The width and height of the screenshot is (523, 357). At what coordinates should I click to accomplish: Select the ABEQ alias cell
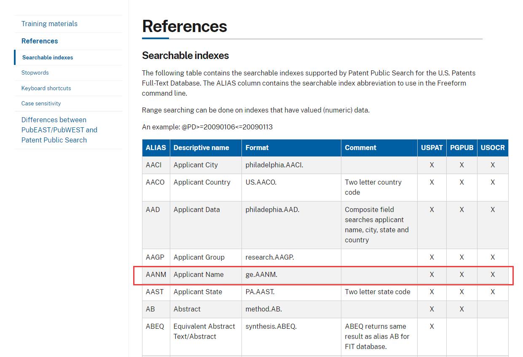click(155, 326)
